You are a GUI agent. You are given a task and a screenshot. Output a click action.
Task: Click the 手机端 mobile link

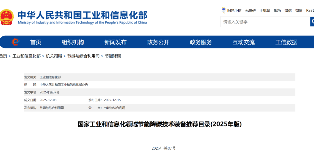point(265,11)
